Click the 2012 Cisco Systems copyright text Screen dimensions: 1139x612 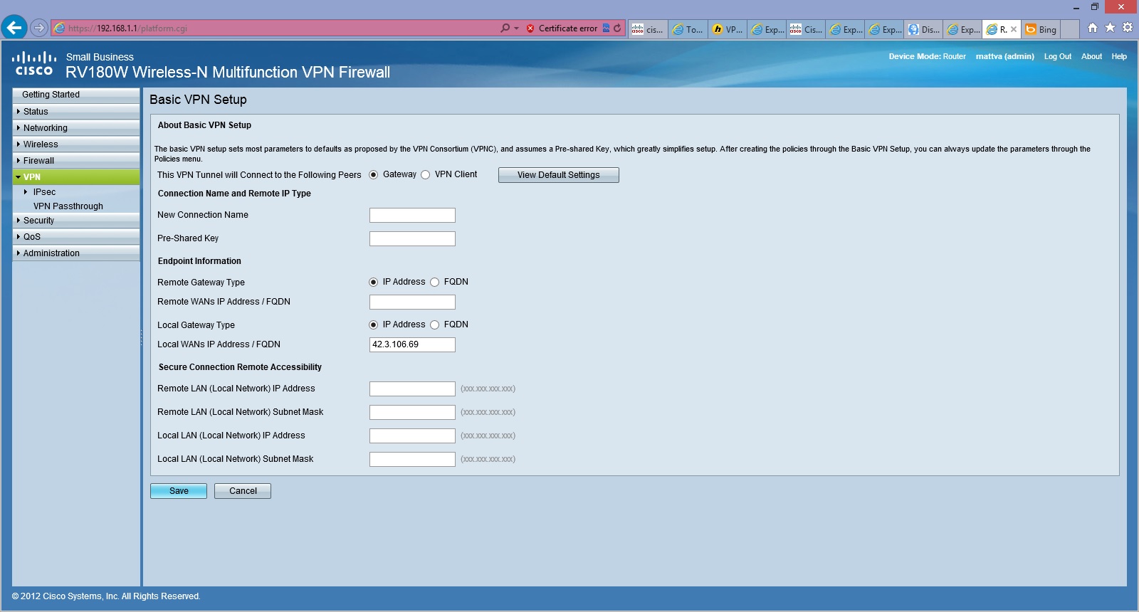pos(106,596)
